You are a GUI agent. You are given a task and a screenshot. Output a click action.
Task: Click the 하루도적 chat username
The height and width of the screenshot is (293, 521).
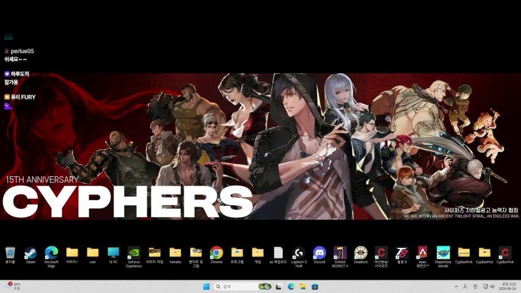(x=20, y=74)
